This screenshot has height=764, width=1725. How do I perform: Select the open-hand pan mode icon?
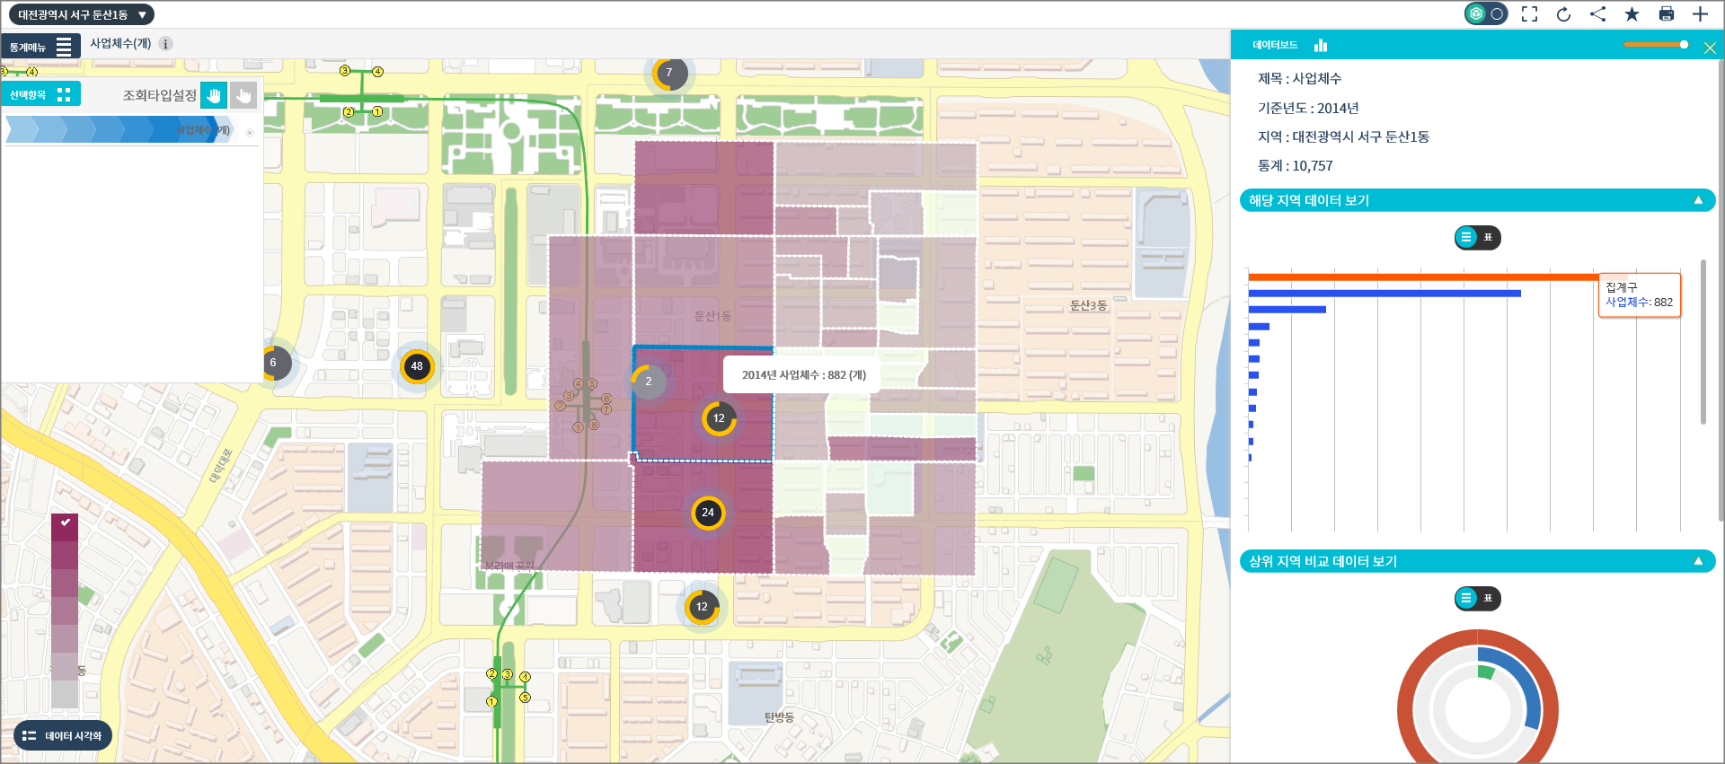coord(214,95)
